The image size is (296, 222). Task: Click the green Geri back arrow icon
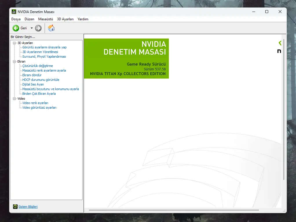click(x=16, y=28)
